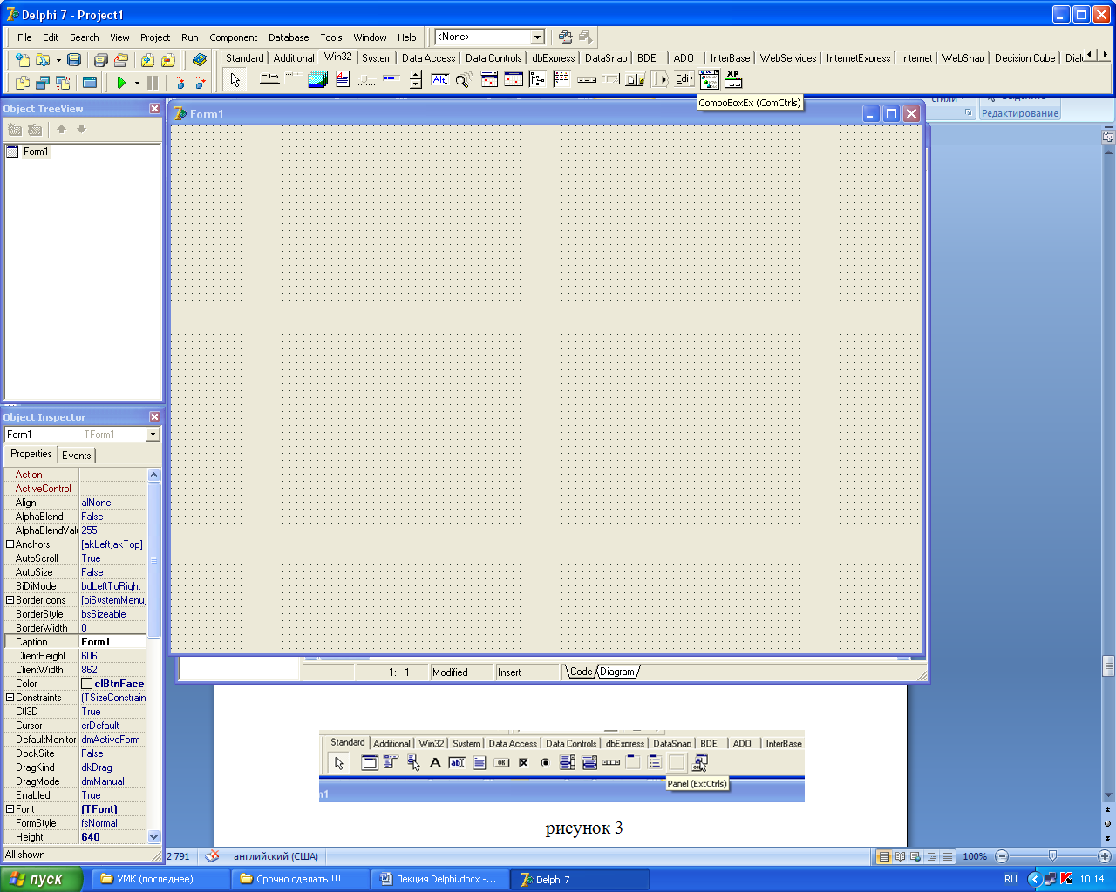Select the ProgressBar component

click(x=391, y=79)
